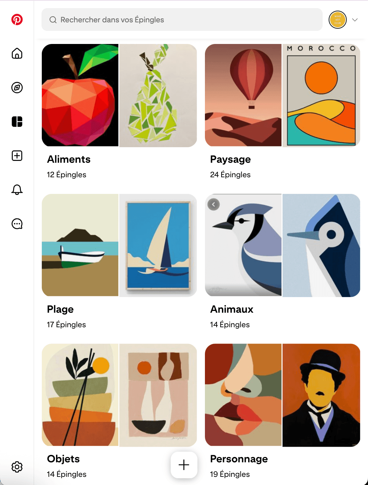This screenshot has width=368, height=485.
Task: Open the sailboat painting thumbnail
Action: coord(158,245)
